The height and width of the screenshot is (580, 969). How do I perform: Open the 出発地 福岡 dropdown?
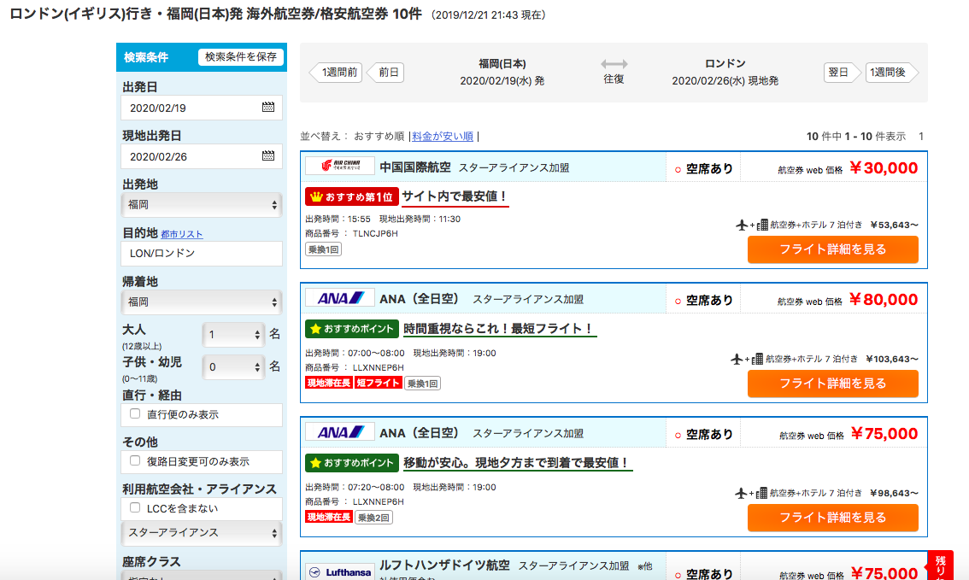coord(202,204)
